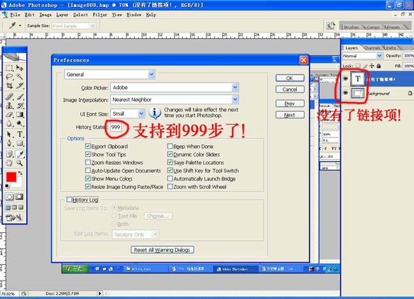Go to Next preferences page
Screen dimensions: 414x299
tap(290, 115)
